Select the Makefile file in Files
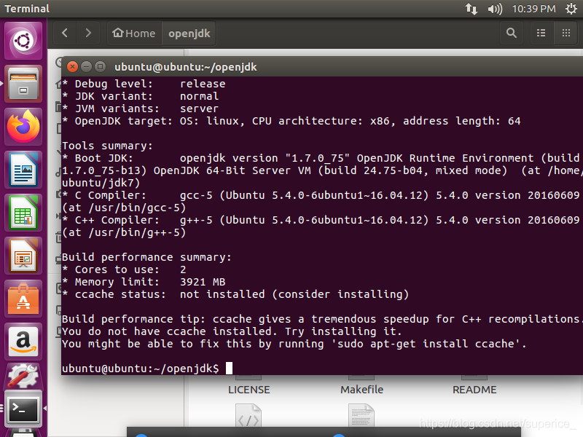This screenshot has width=583, height=437. [x=361, y=390]
